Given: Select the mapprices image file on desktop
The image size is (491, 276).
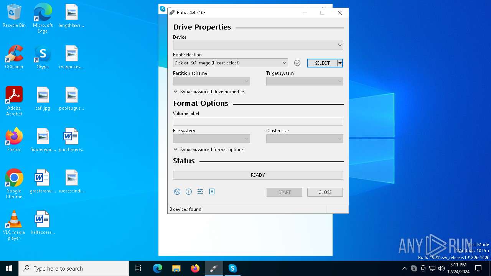Looking at the screenshot, I should pos(71,58).
